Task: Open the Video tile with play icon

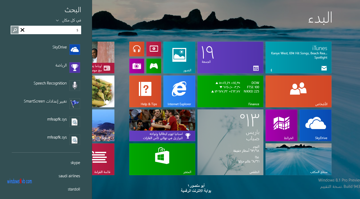Action: [154, 49]
